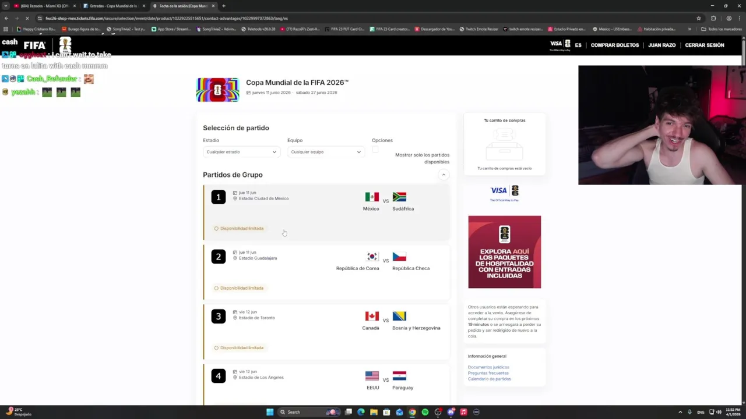Image resolution: width=746 pixels, height=419 pixels.
Task: Select the 'Fecha de la sesión' browser tab
Action: (x=183, y=6)
